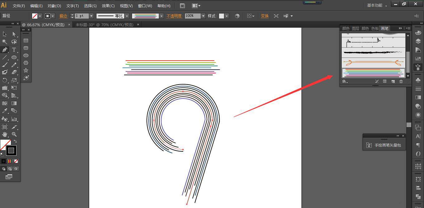This screenshot has width=424, height=208.
Task: Select the Symbol Sprayer tool
Action: coord(5,119)
